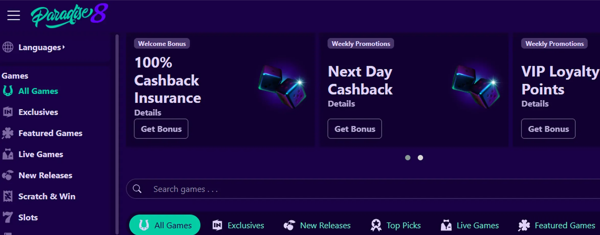Image resolution: width=600 pixels, height=235 pixels.
Task: Switch to the Top Picks tab
Action: [395, 225]
